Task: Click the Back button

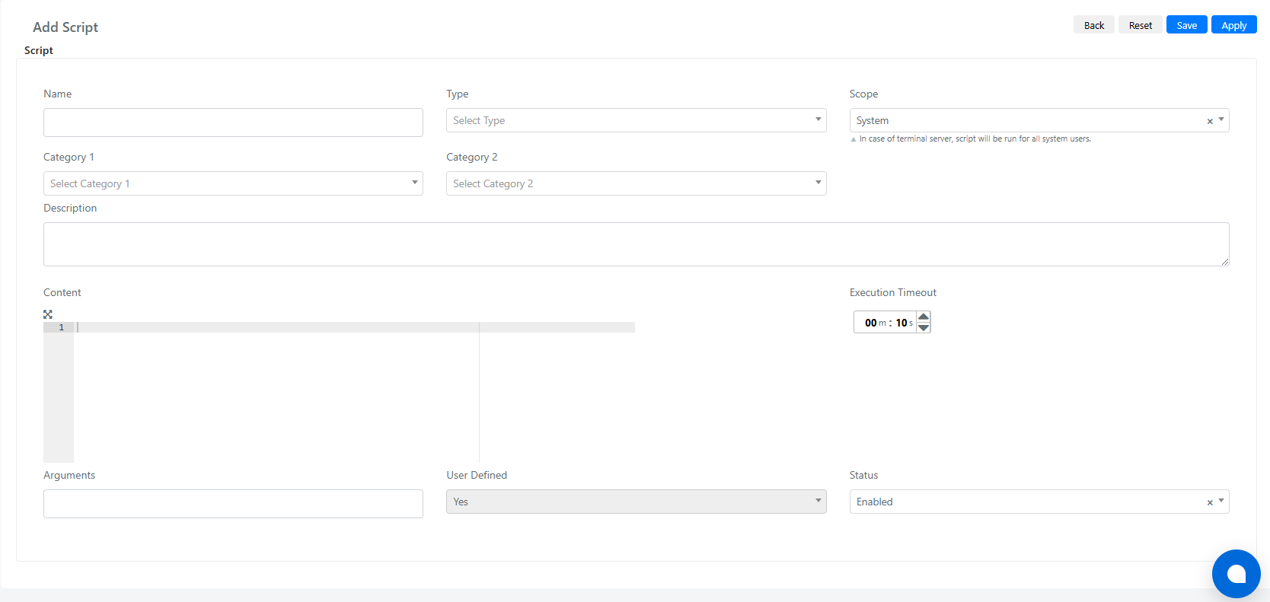Action: coord(1094,25)
